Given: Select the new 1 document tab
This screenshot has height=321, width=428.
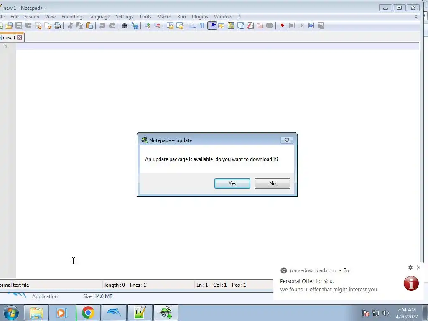Looking at the screenshot, I should (x=9, y=38).
